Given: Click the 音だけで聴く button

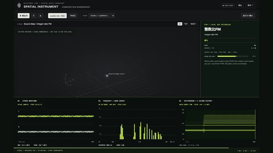Looking at the screenshot, I should coord(248,16).
